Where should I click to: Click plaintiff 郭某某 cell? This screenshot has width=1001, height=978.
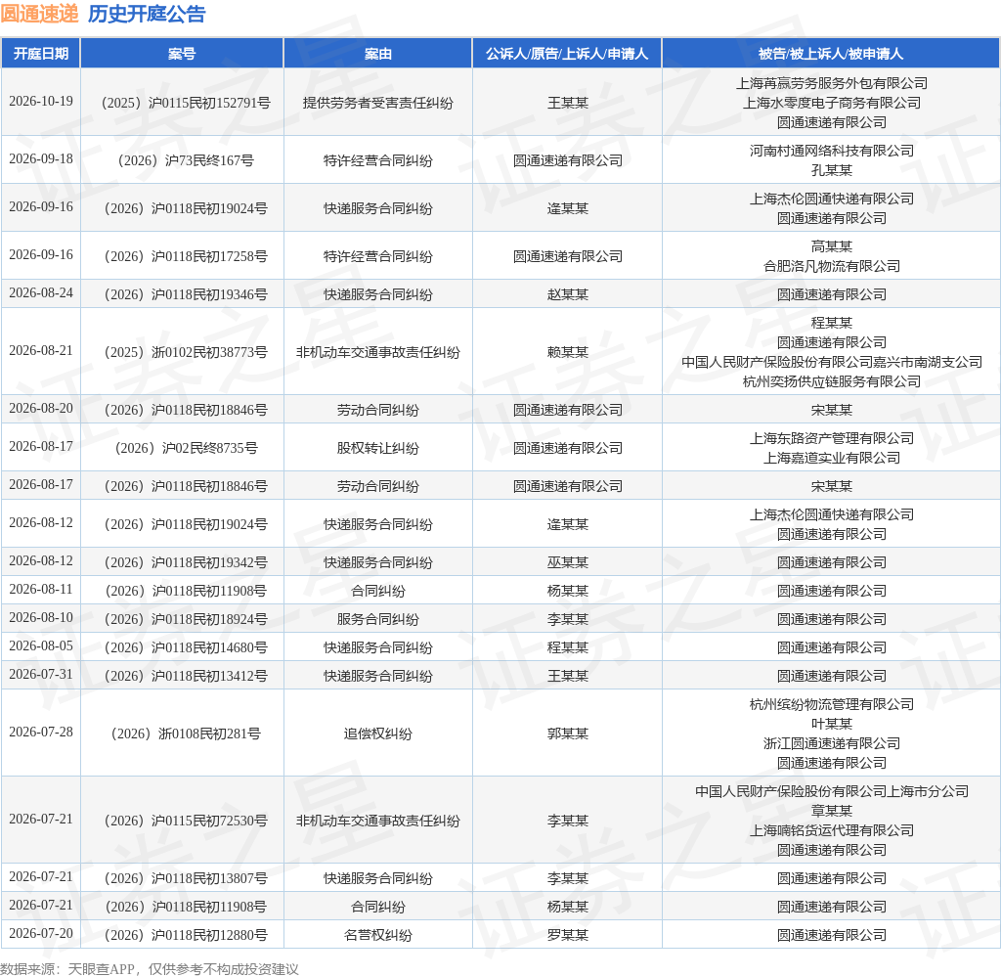pyautogui.click(x=568, y=733)
